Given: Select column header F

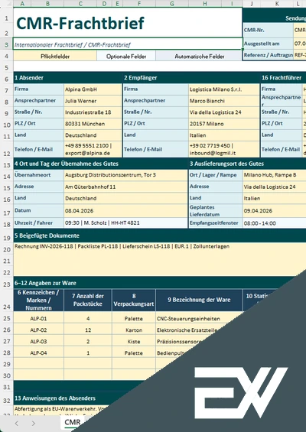Looking at the screenshot, I should click(x=139, y=4).
